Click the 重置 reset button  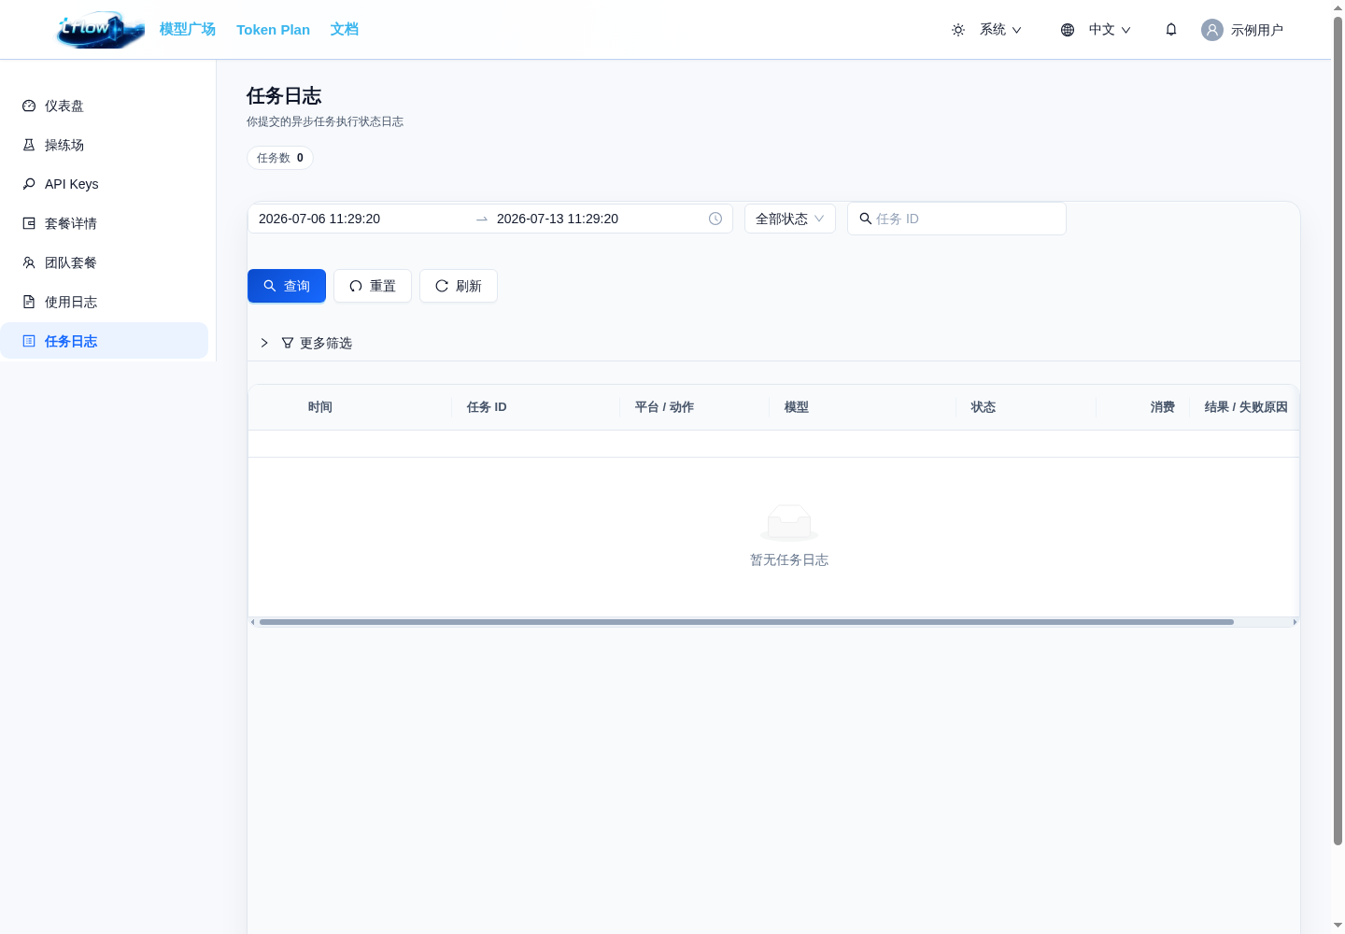pyautogui.click(x=373, y=286)
